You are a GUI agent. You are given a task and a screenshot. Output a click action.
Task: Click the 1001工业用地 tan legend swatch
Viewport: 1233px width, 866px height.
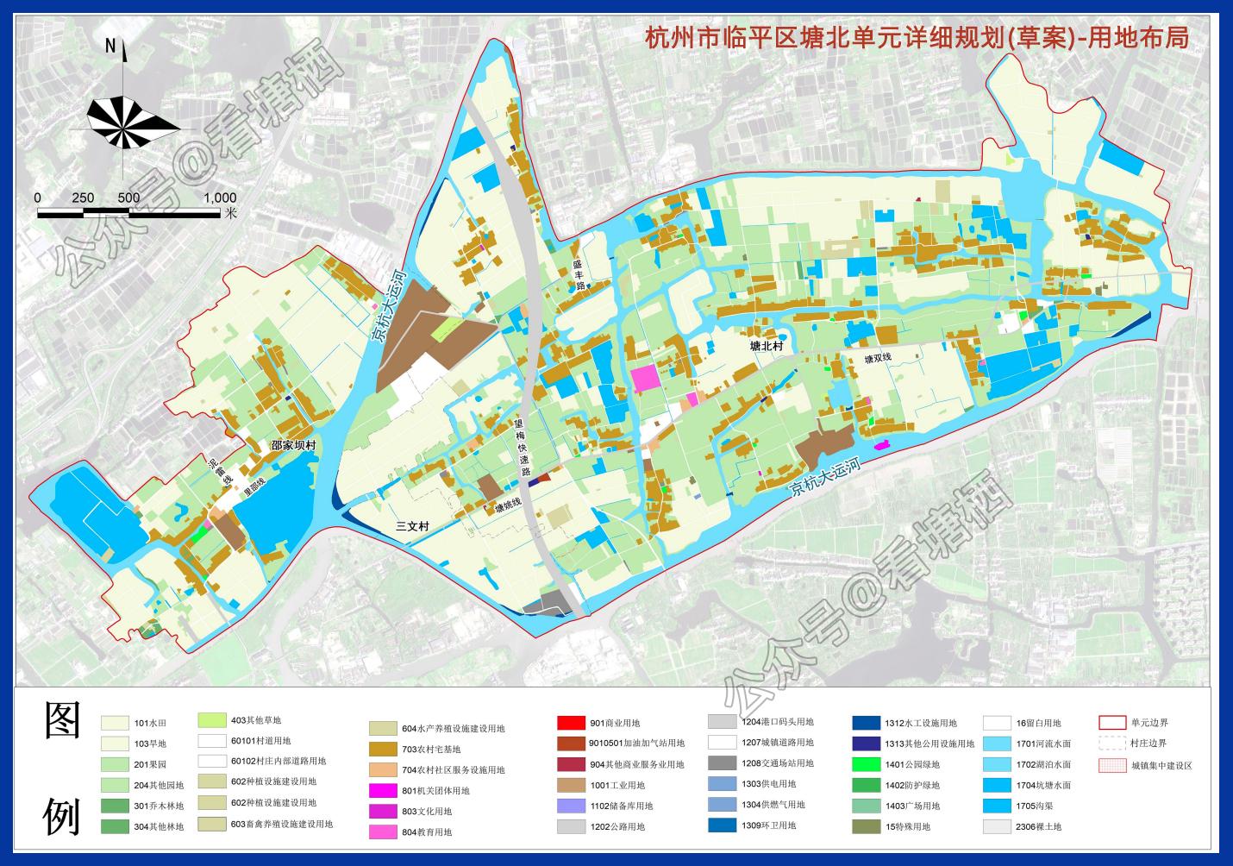point(570,785)
